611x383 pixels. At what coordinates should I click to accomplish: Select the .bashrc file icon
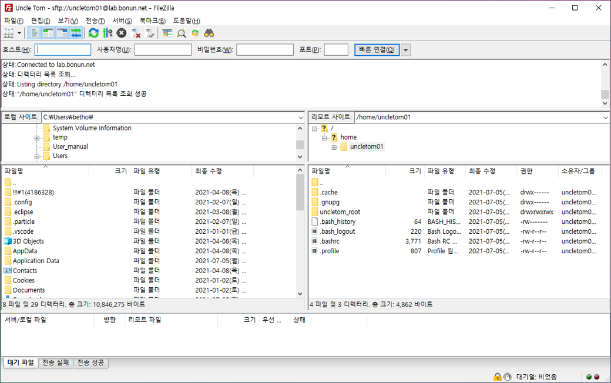click(x=315, y=241)
